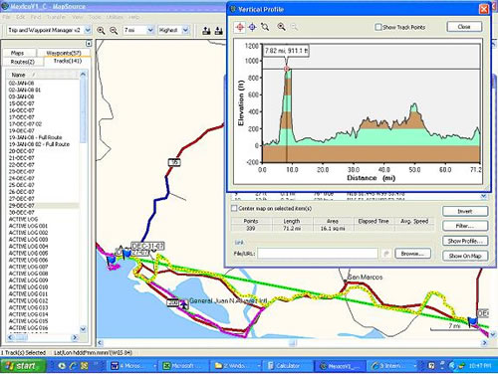This screenshot has height=374, width=498.
Task: Click the zoom out magnifier on main toolbar
Action: [x=114, y=31]
